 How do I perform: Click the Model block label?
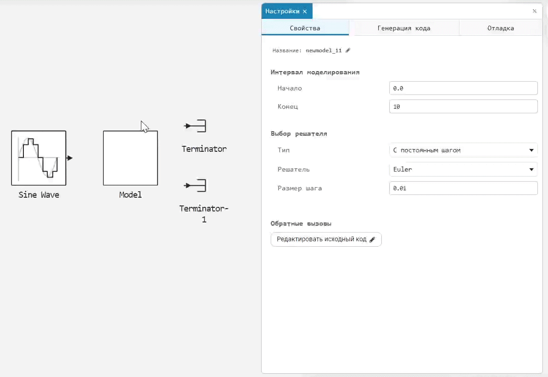tap(130, 195)
